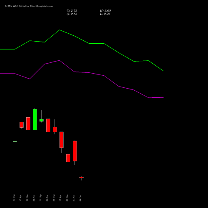Select the red candle for 25 Sep
The height and width of the screenshot is (208, 208).
62,140
